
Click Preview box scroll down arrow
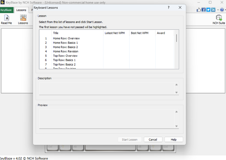[176, 126]
